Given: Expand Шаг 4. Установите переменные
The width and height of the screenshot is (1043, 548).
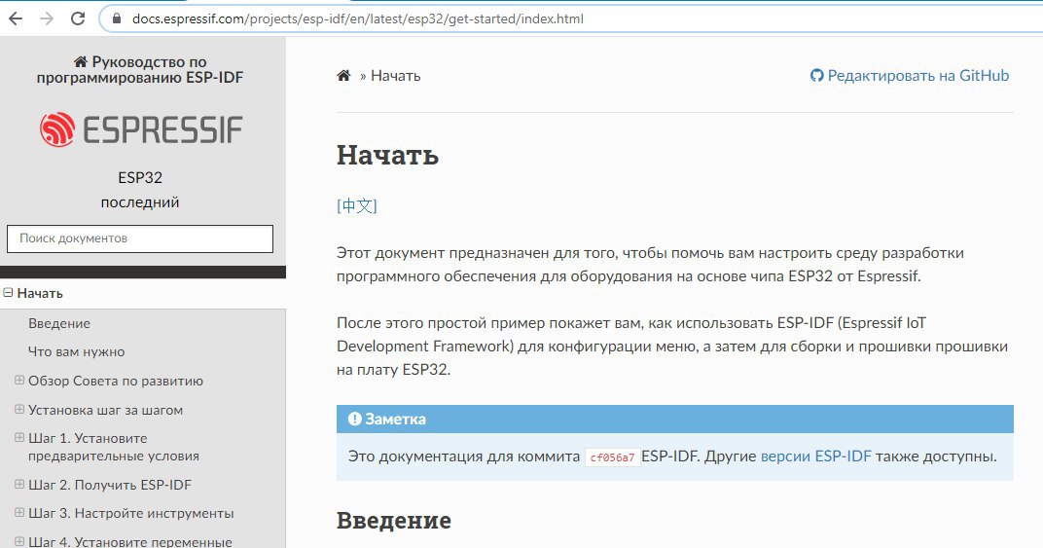Looking at the screenshot, I should click(x=19, y=541).
